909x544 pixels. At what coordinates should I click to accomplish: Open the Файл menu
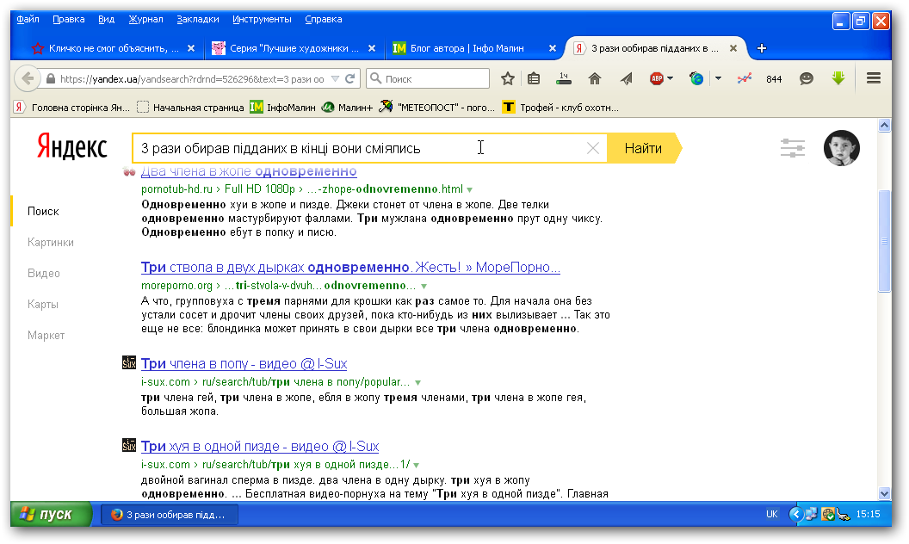(x=28, y=19)
